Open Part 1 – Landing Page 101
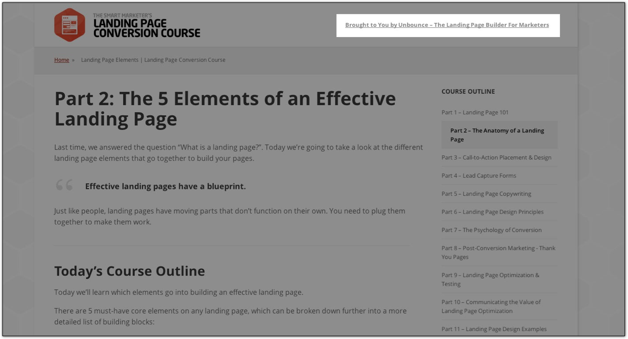Image resolution: width=628 pixels, height=339 pixels. coord(474,112)
